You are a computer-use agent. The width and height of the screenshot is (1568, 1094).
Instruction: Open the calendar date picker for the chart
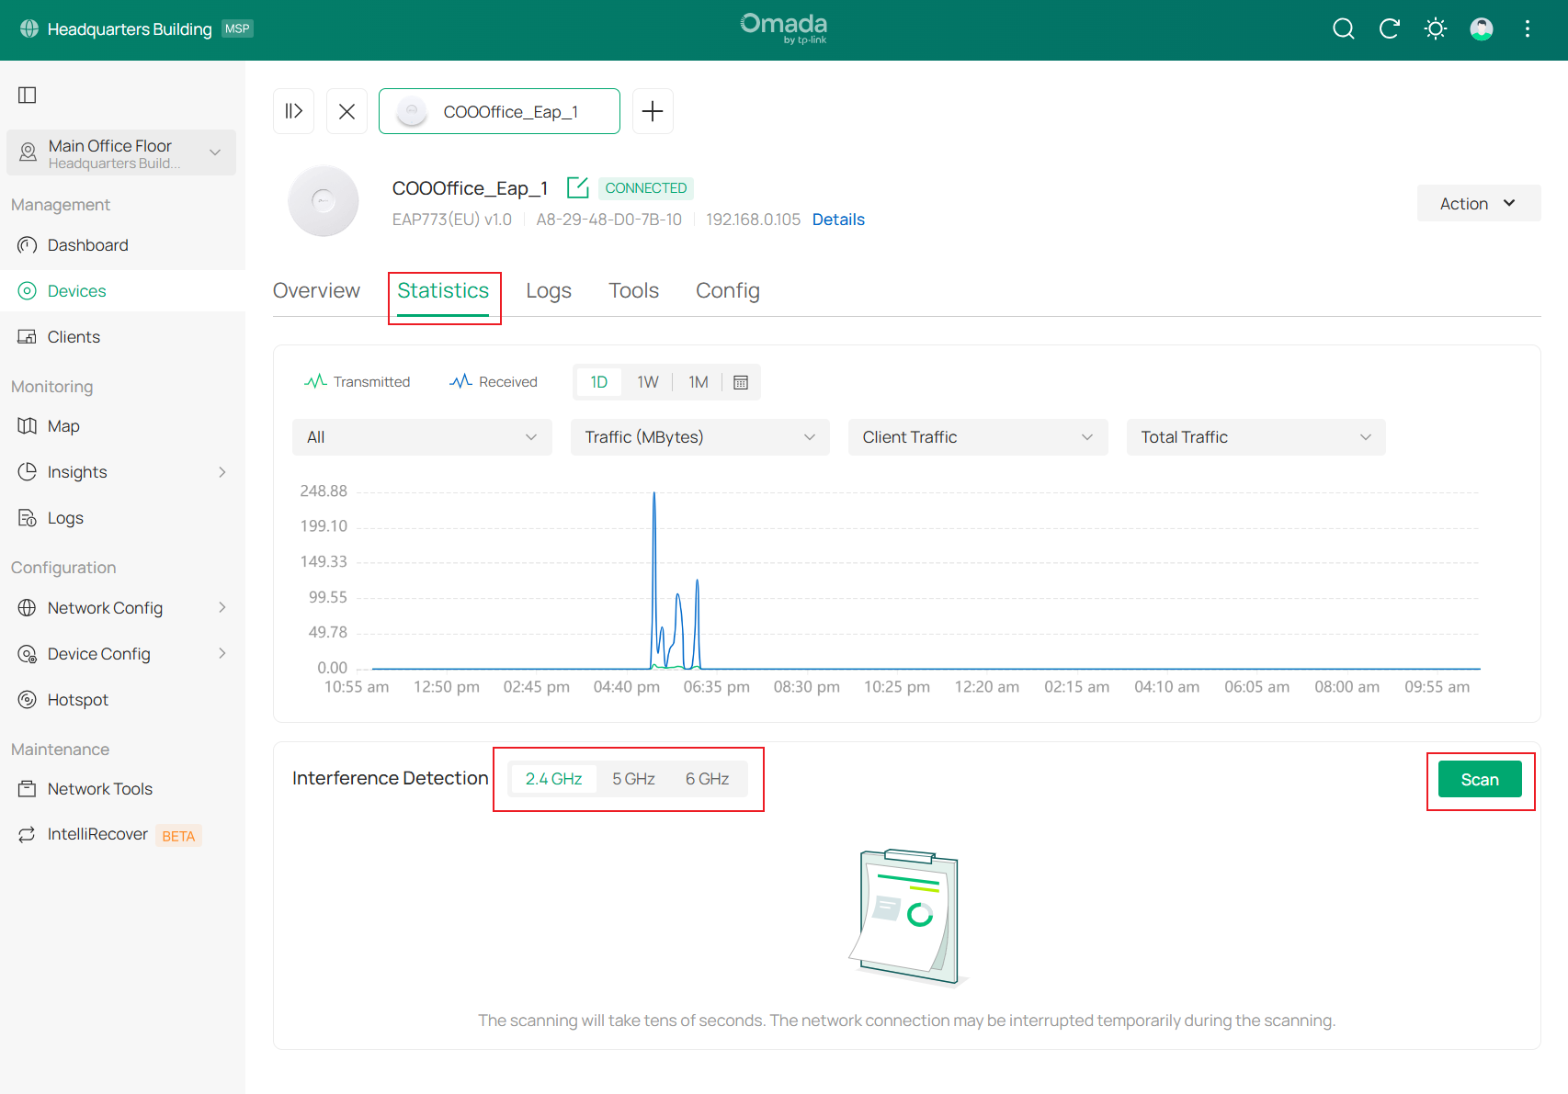[x=742, y=381]
